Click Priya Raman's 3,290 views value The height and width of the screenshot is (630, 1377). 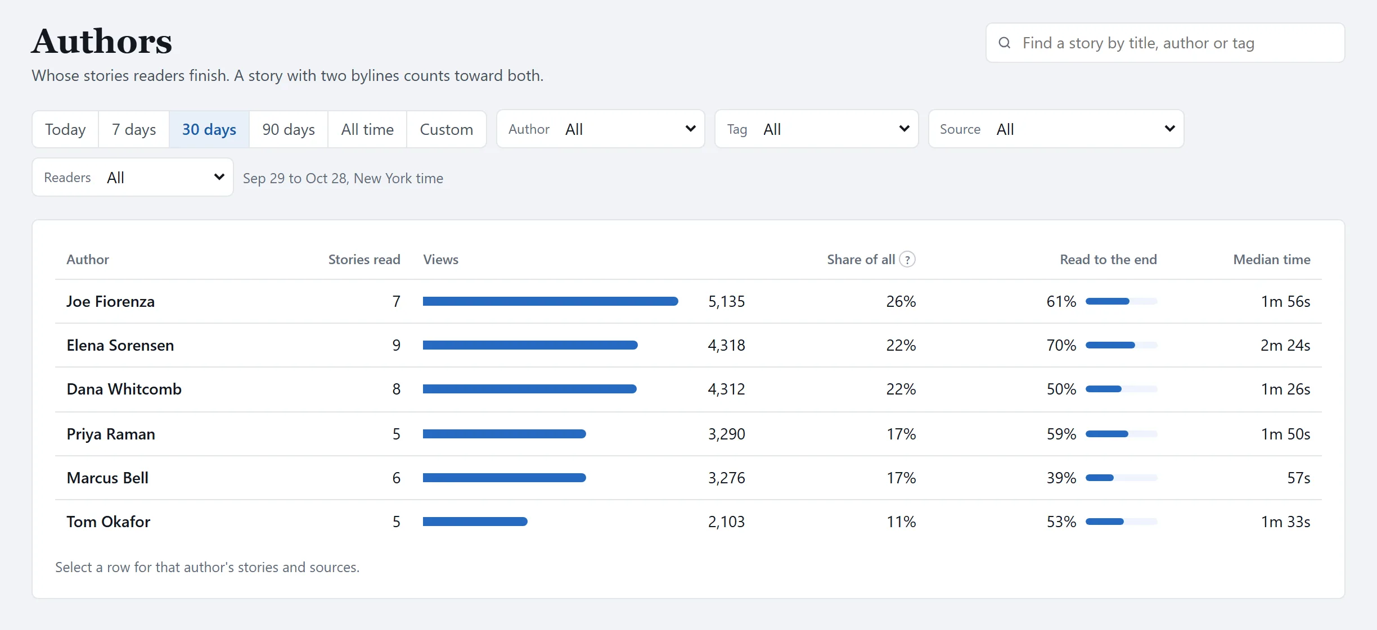tap(727, 434)
